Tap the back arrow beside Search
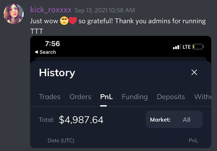 pos(36,52)
